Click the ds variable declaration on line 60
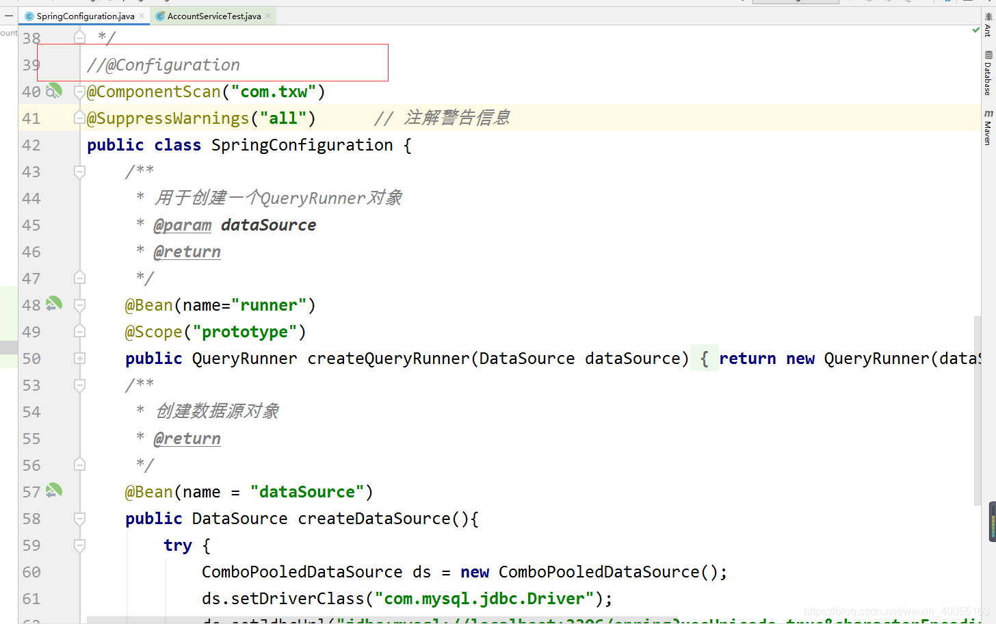The height and width of the screenshot is (624, 996). point(422,572)
